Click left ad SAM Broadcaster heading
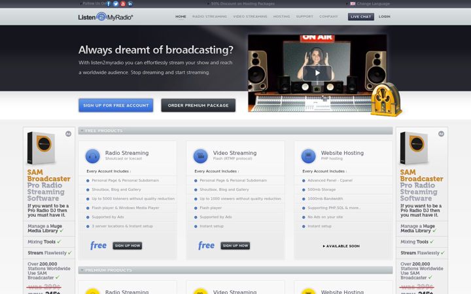 point(48,176)
